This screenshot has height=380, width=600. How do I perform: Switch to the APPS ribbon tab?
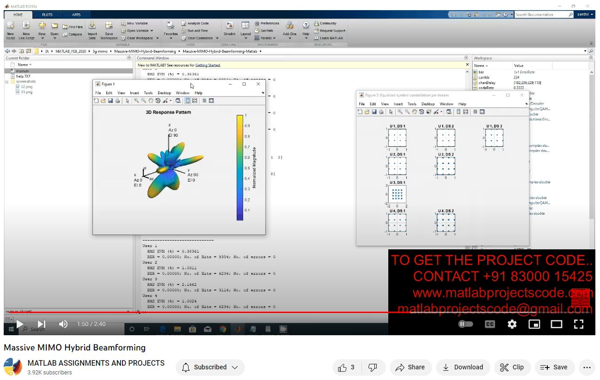click(x=76, y=15)
